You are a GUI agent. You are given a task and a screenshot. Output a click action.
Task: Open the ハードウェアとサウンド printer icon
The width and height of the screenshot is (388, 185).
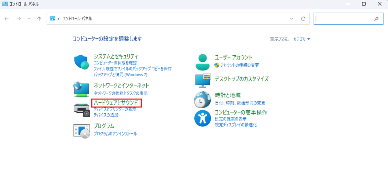point(81,110)
